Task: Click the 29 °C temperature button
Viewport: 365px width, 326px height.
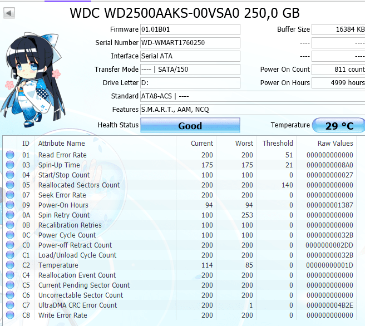Action: click(x=339, y=125)
